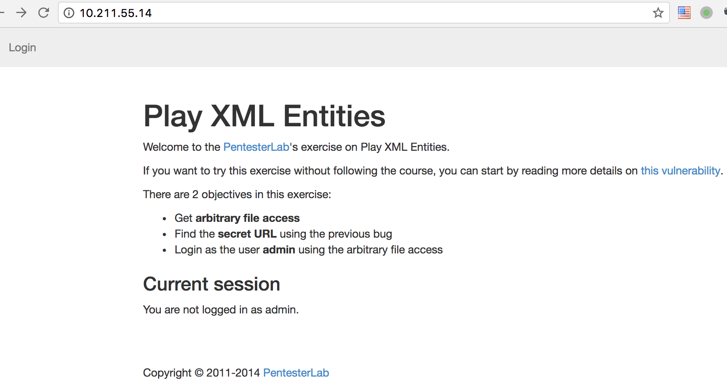
Task: Click the browser forward arrow
Action: pyautogui.click(x=21, y=13)
